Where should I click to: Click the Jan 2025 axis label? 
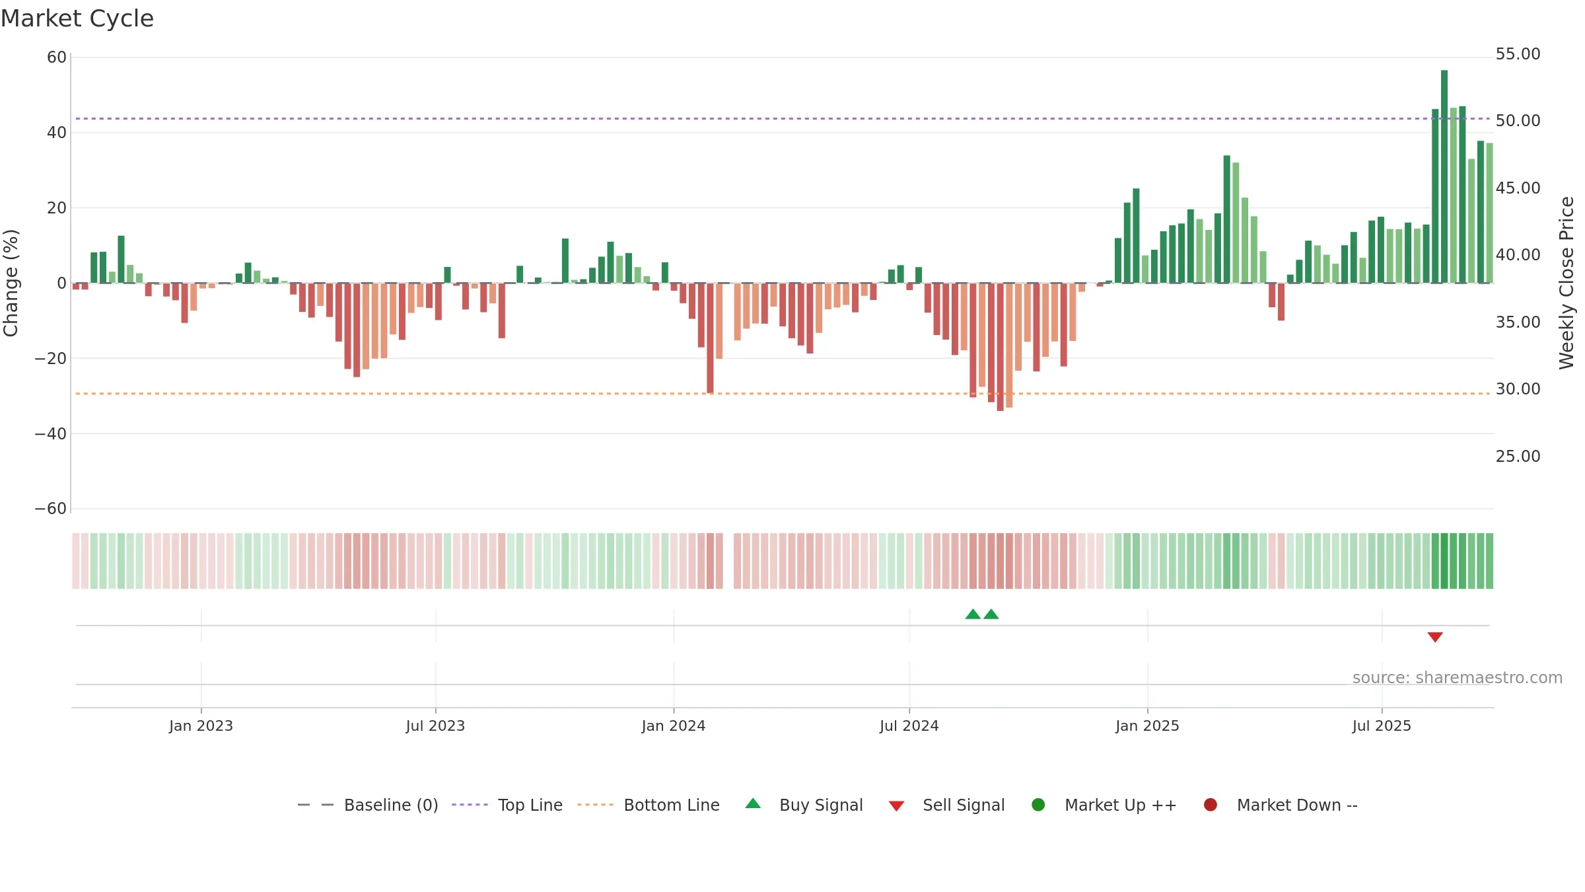1148,726
